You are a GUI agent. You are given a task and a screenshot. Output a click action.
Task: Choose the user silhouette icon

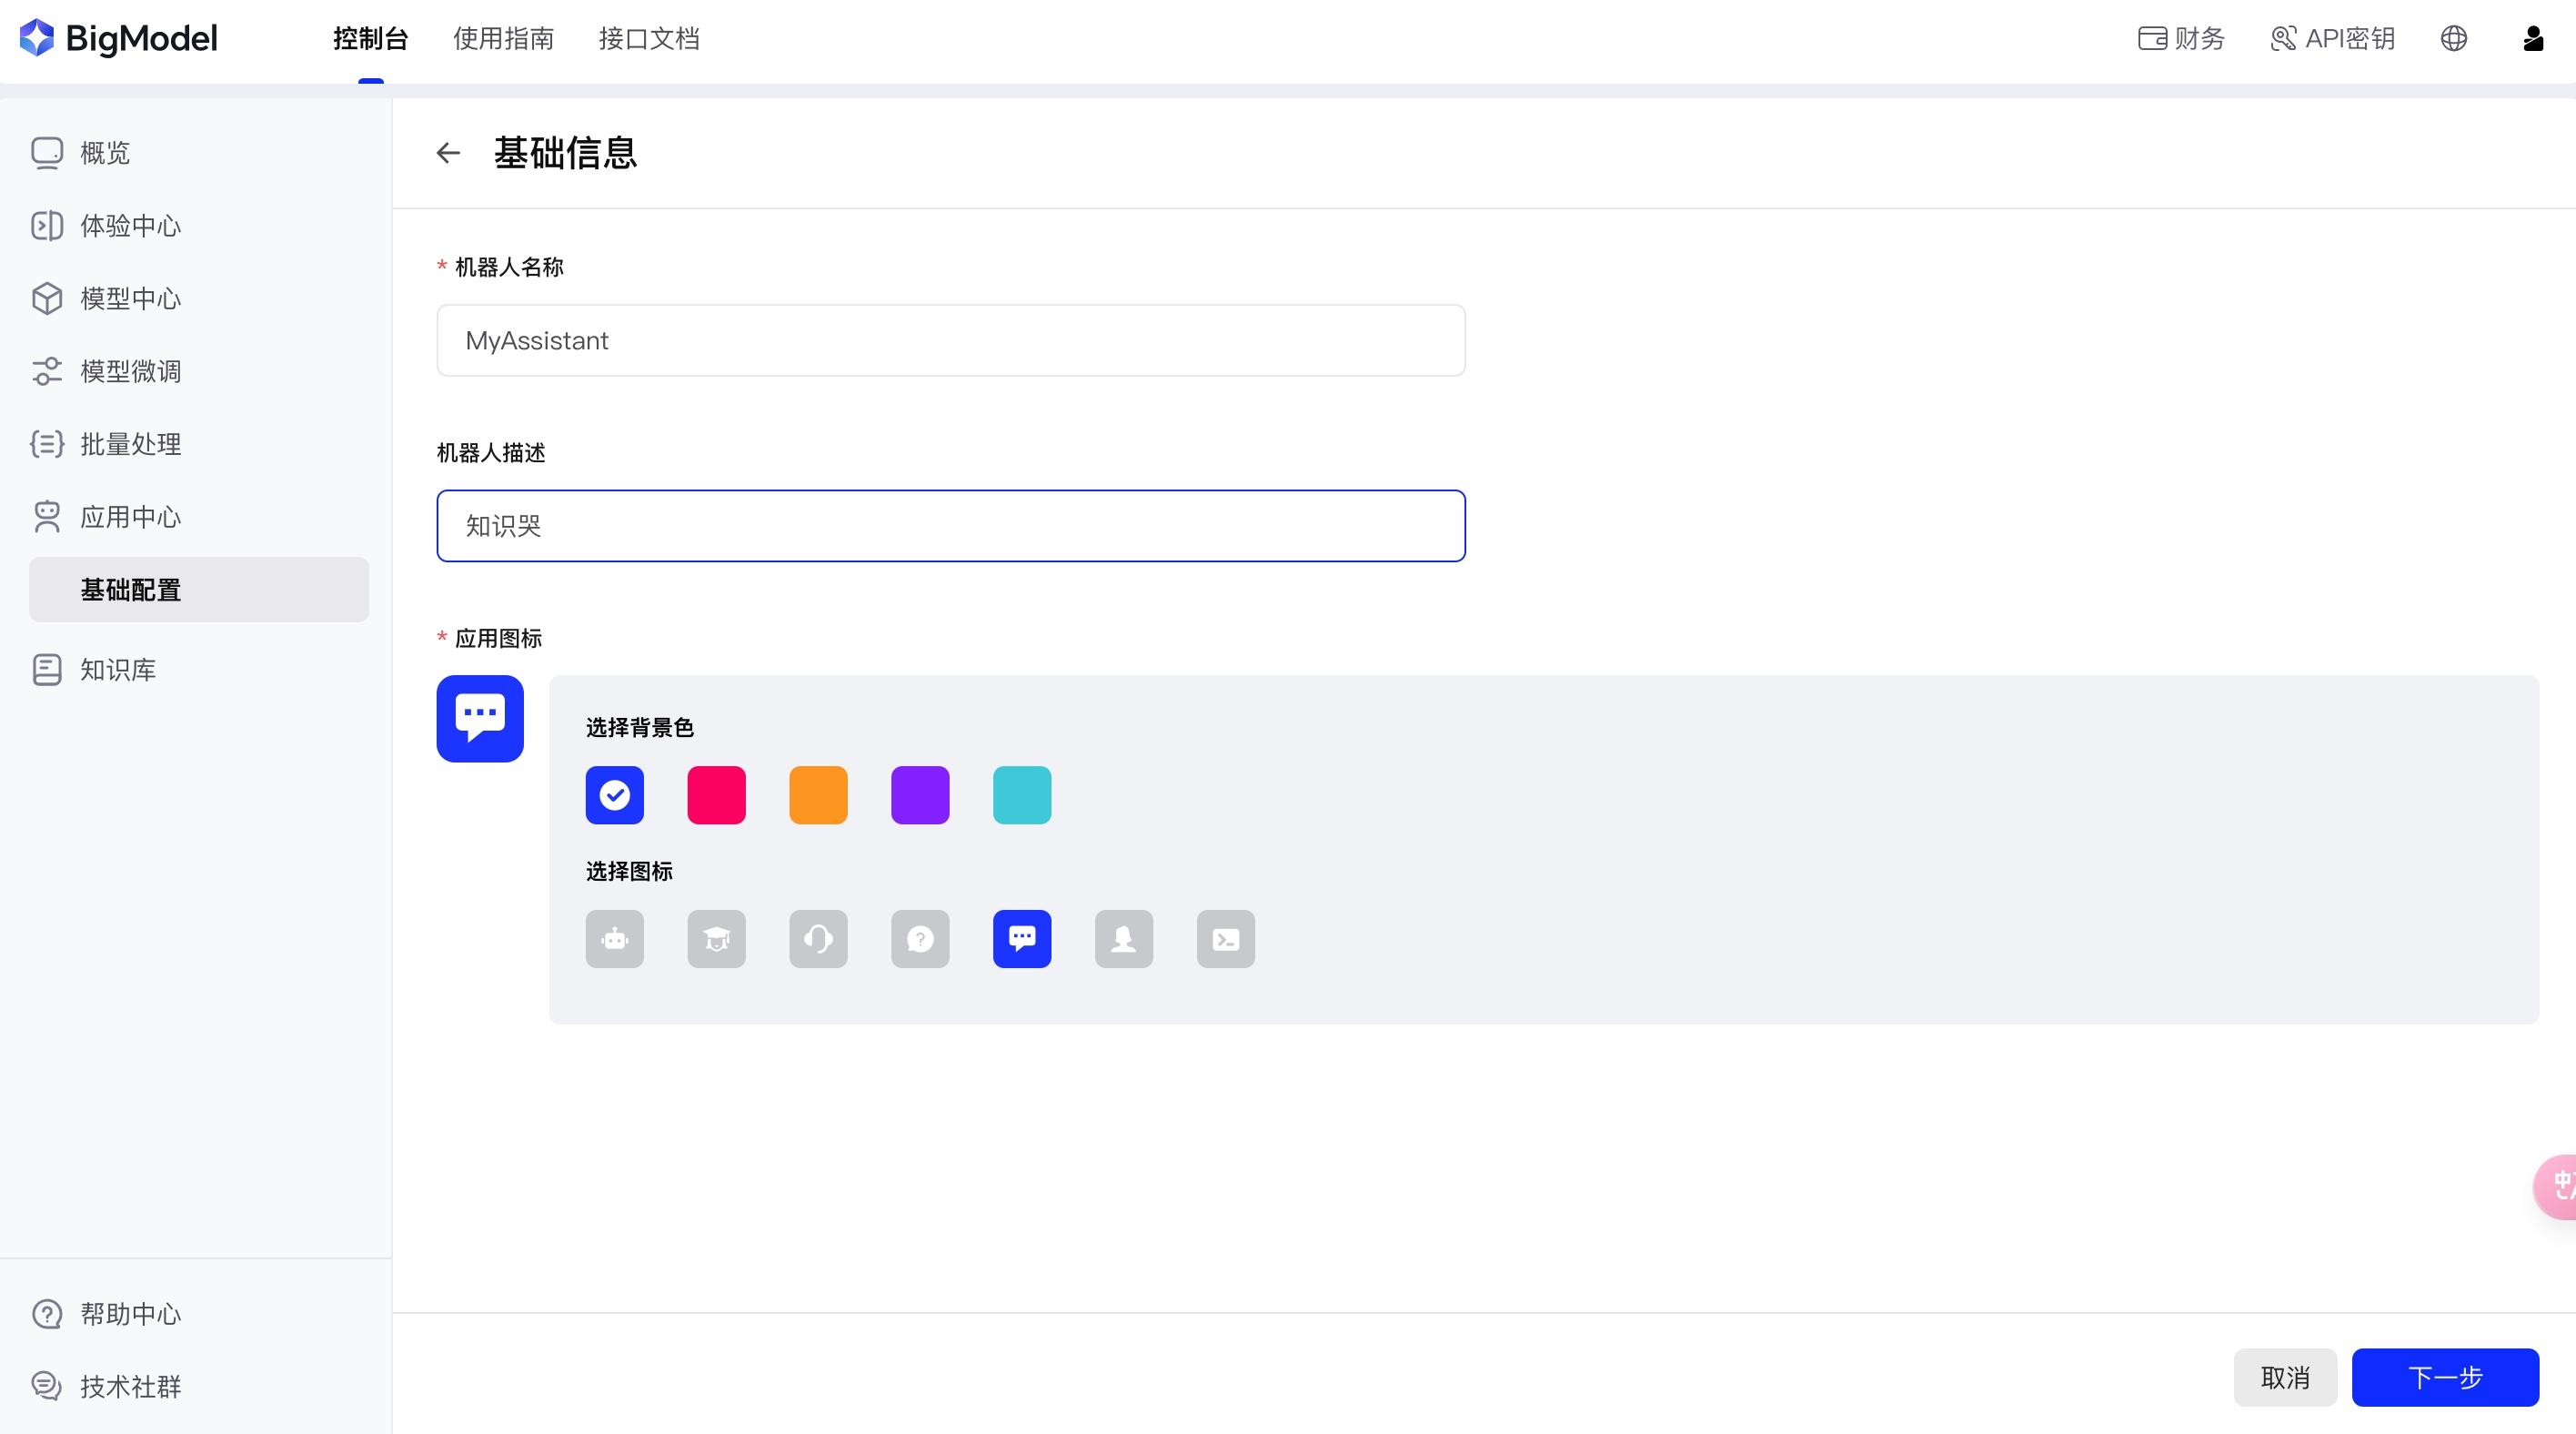tap(1123, 938)
